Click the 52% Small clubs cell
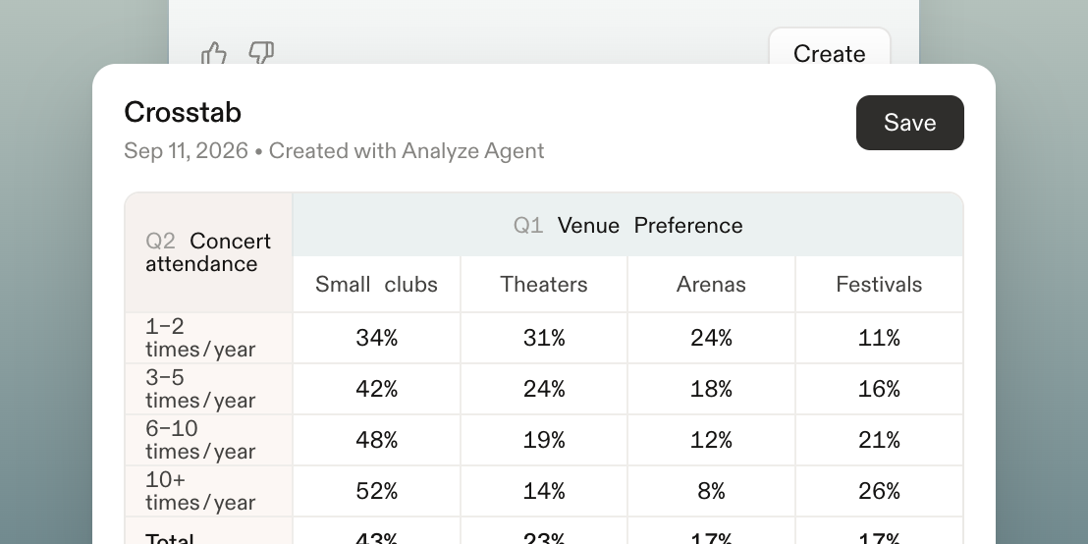This screenshot has height=544, width=1088. point(376,491)
